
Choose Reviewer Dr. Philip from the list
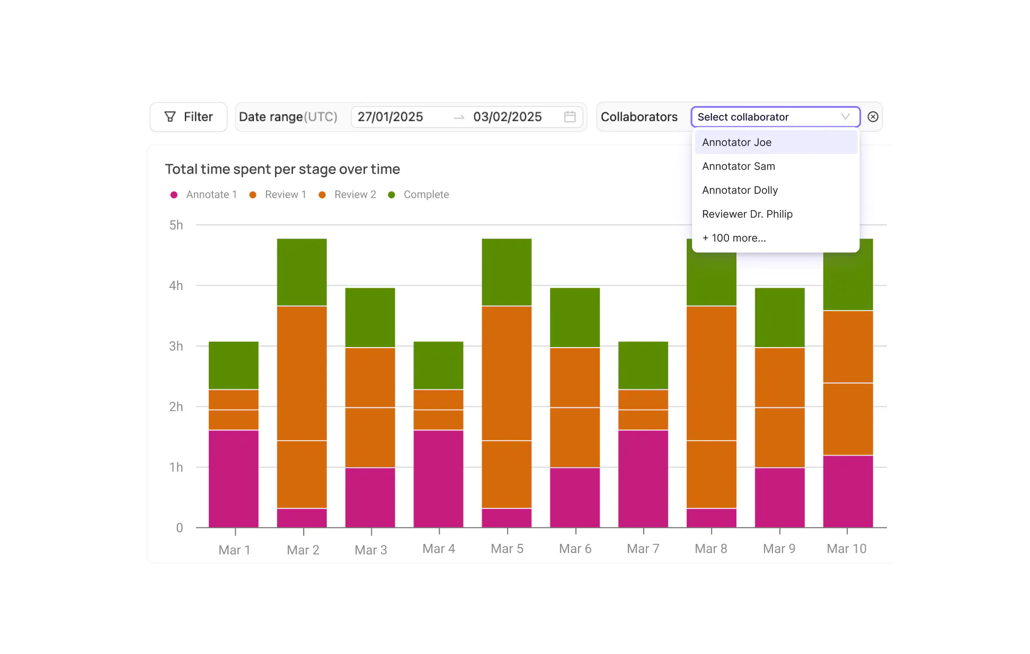coord(776,214)
